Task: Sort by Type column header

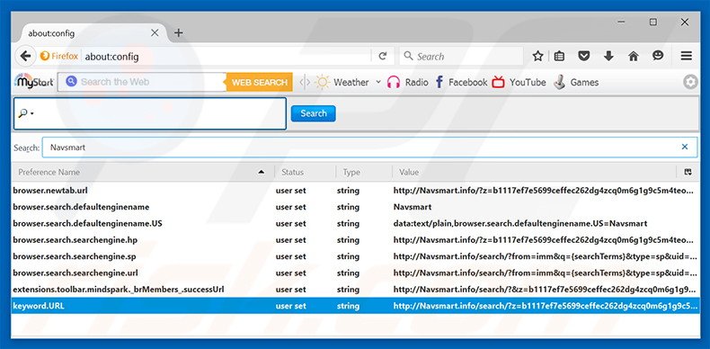Action: 364,172
